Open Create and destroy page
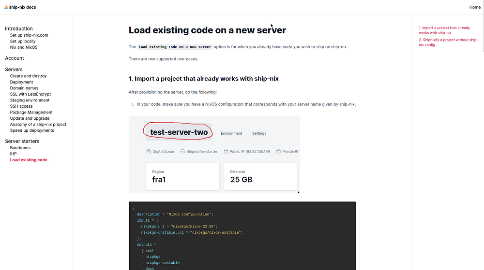 pyautogui.click(x=29, y=76)
